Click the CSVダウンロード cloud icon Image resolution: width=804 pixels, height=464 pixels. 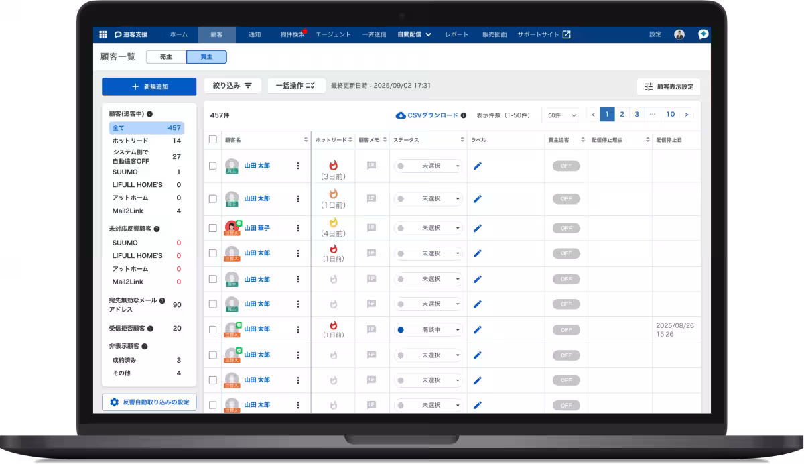(401, 115)
